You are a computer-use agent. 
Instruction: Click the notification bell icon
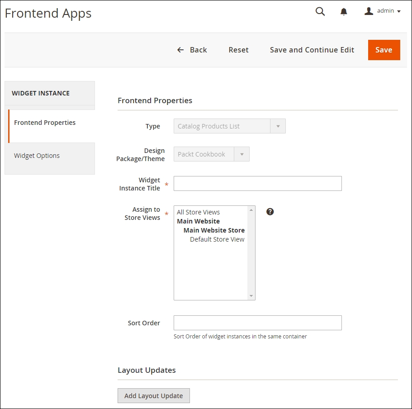pyautogui.click(x=344, y=11)
